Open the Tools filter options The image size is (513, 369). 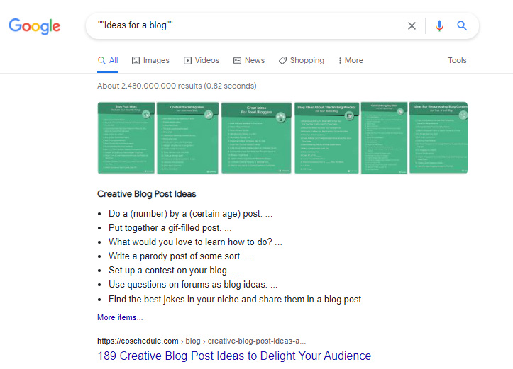457,61
